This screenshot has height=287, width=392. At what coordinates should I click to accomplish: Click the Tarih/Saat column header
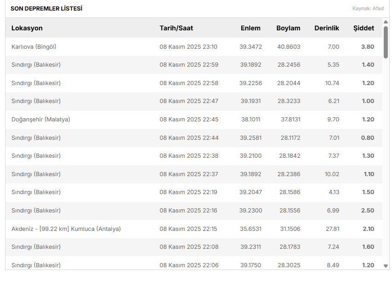click(176, 28)
